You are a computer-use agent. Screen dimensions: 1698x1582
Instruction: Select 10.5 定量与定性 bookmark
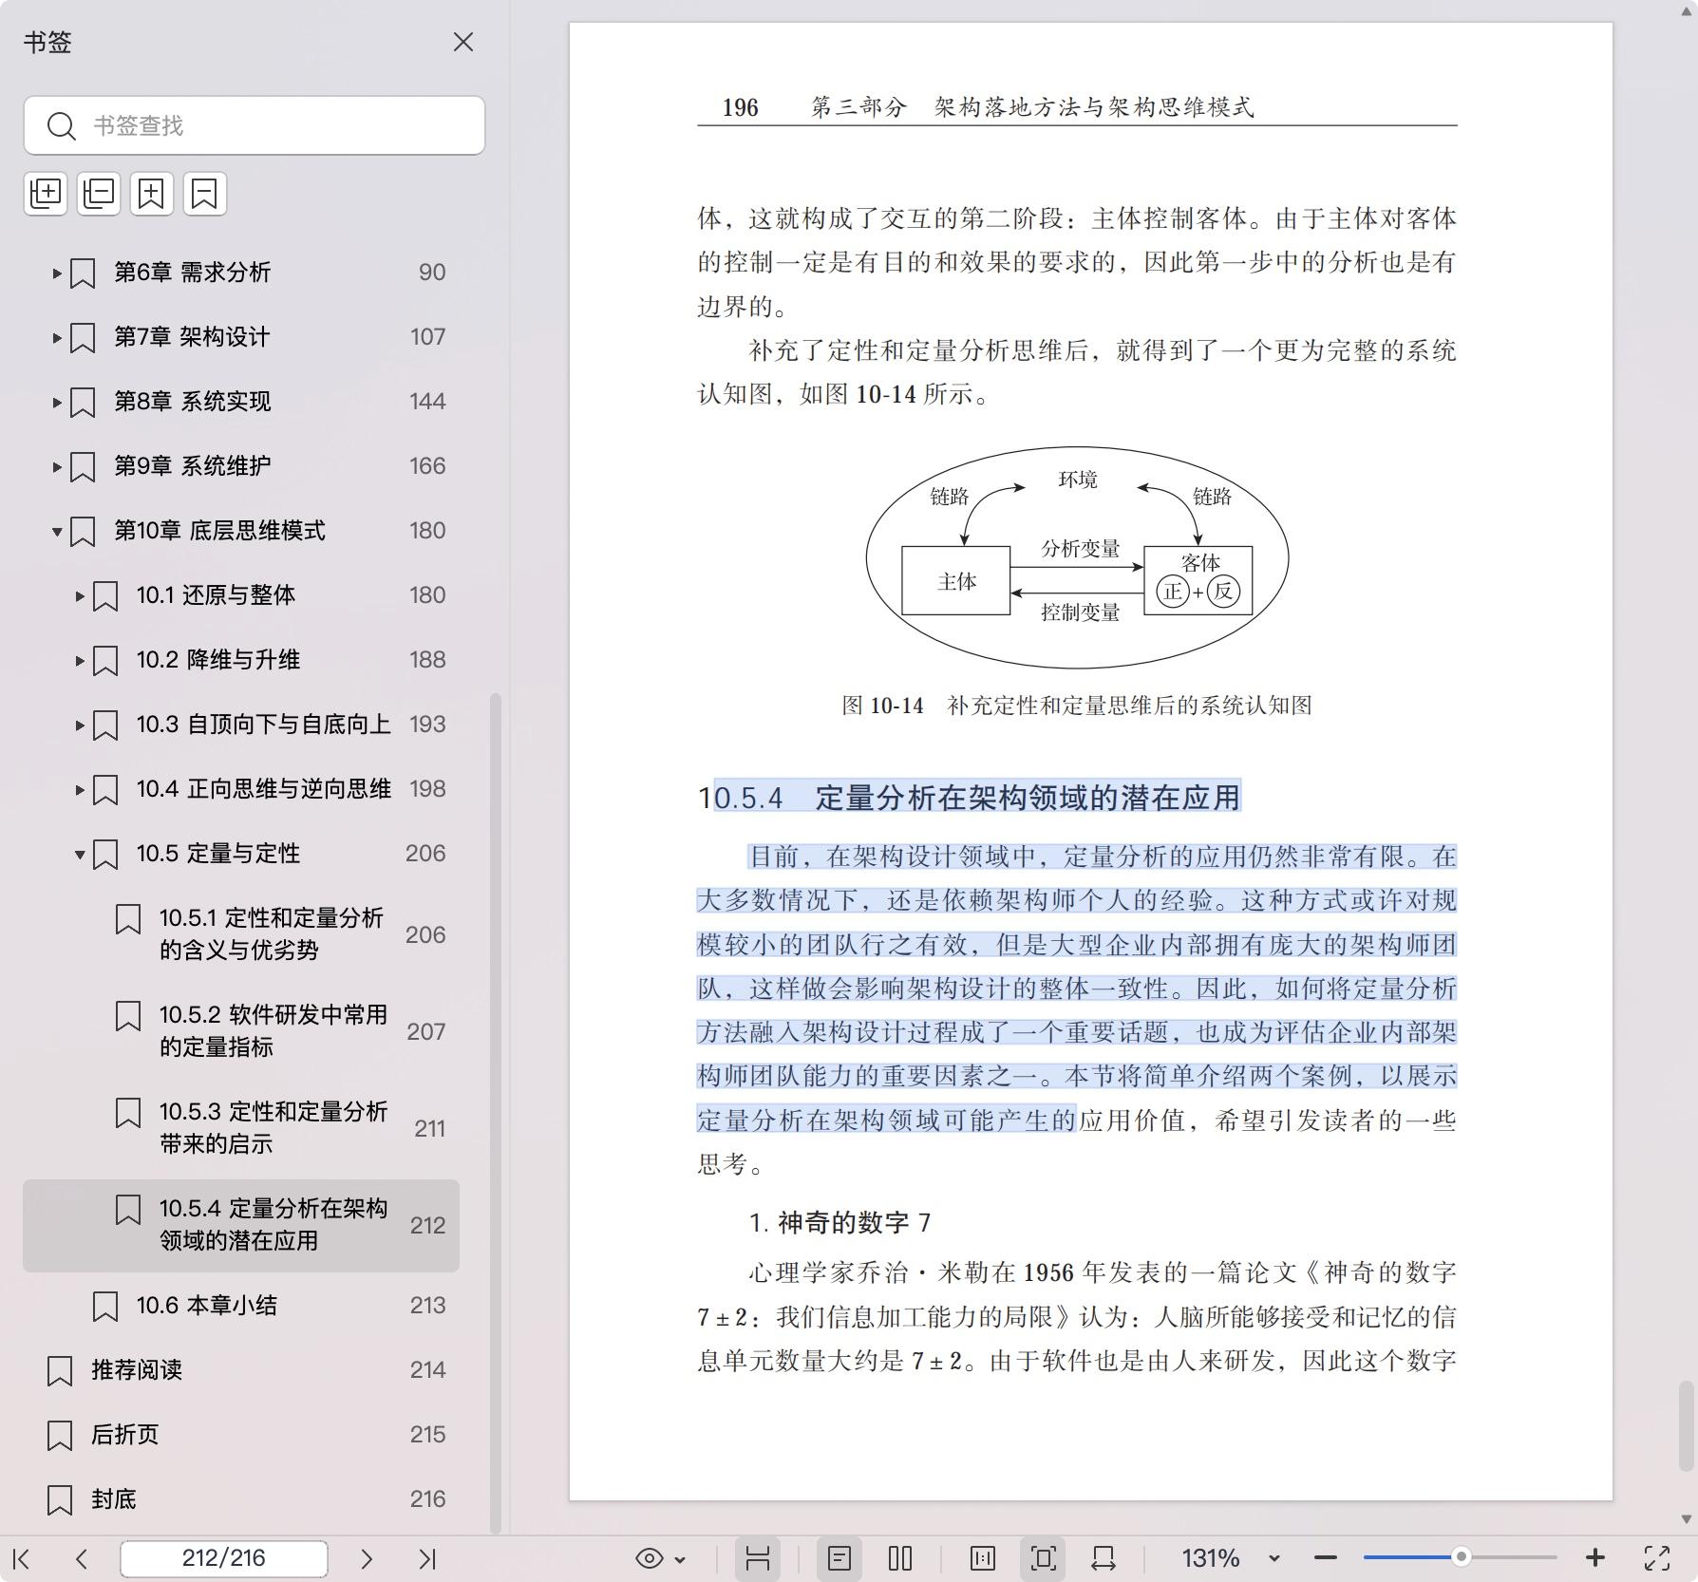[218, 854]
